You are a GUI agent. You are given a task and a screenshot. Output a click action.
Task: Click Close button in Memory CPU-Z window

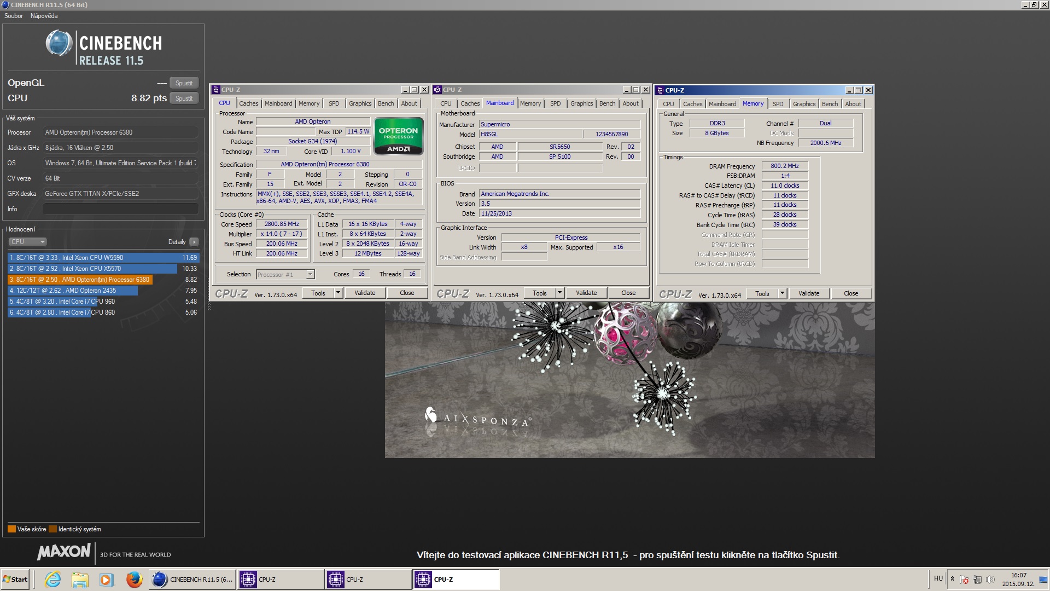point(851,293)
